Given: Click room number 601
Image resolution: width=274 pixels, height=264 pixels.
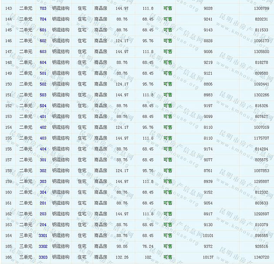Looking at the screenshot, I should coord(43,30).
